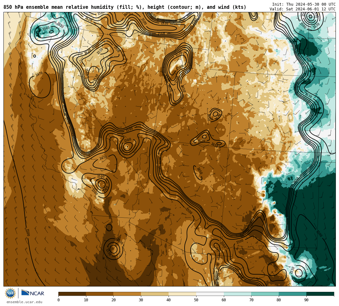Click the colorbar tick label 90

pyautogui.click(x=306, y=300)
